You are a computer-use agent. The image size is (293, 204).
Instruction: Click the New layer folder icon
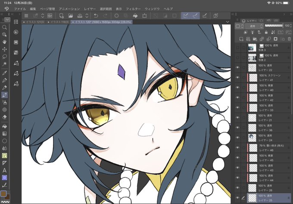(255, 39)
